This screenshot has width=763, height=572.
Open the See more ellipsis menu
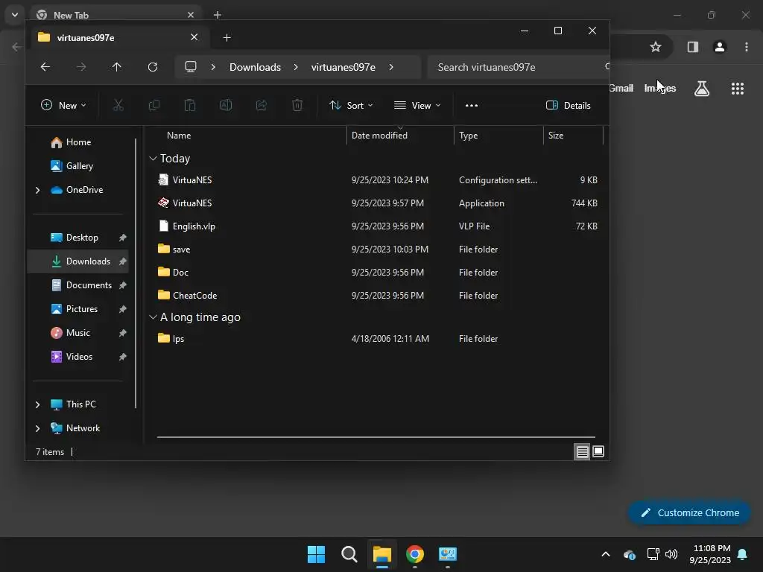click(x=472, y=105)
